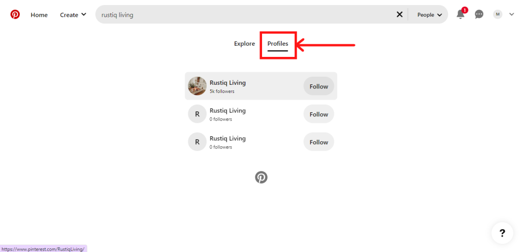Viewport: 521px width, 252px height.
Task: Click the Pinterest logo icon
Action: coord(15,15)
